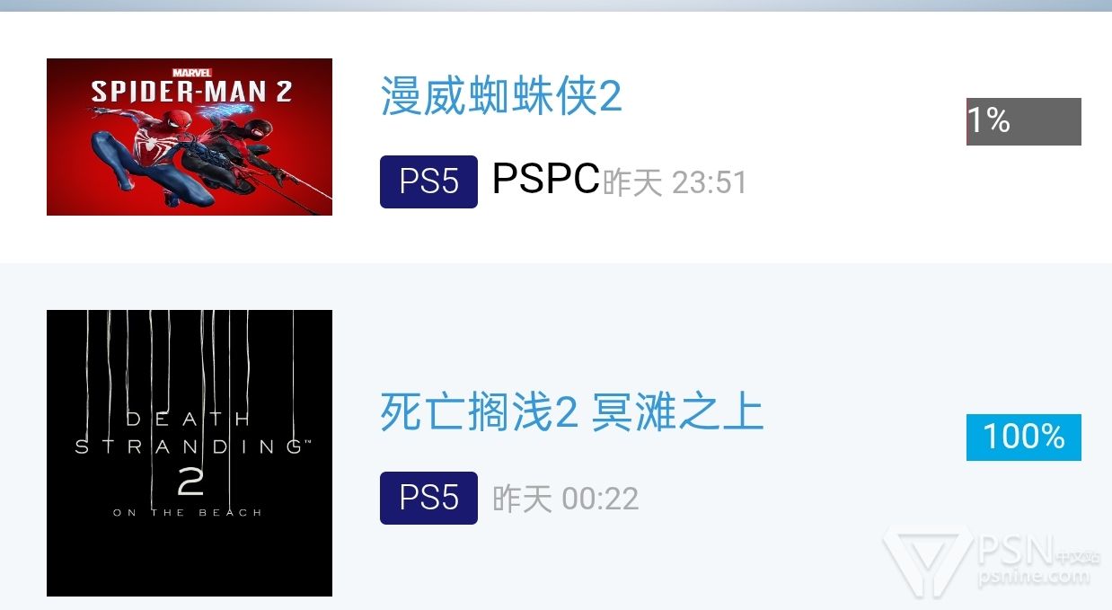
Task: Click the DEATH STRANDING lettering on cover
Action: click(x=190, y=432)
